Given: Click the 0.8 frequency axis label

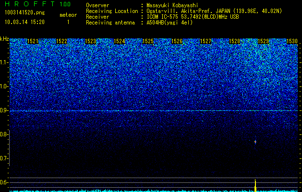Looking at the screenshot, I should point(4,134).
